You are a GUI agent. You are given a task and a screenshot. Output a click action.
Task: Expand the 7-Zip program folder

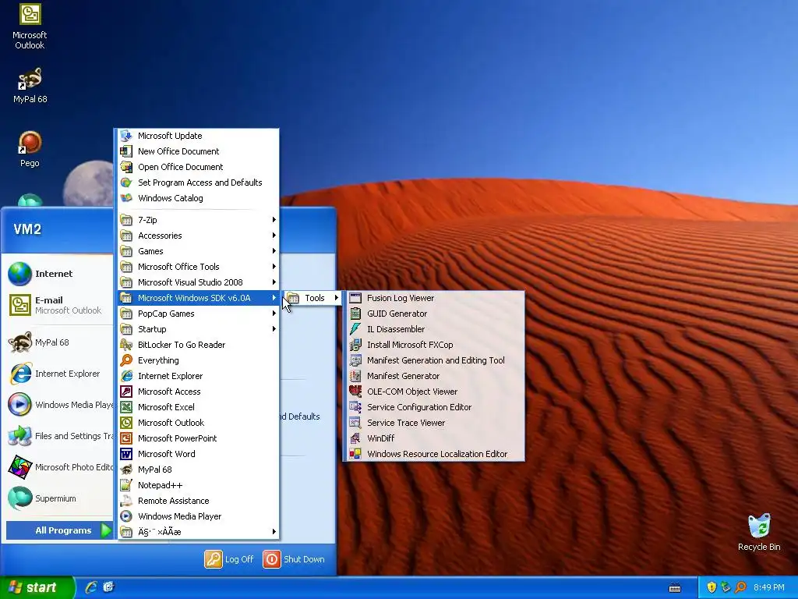click(199, 220)
